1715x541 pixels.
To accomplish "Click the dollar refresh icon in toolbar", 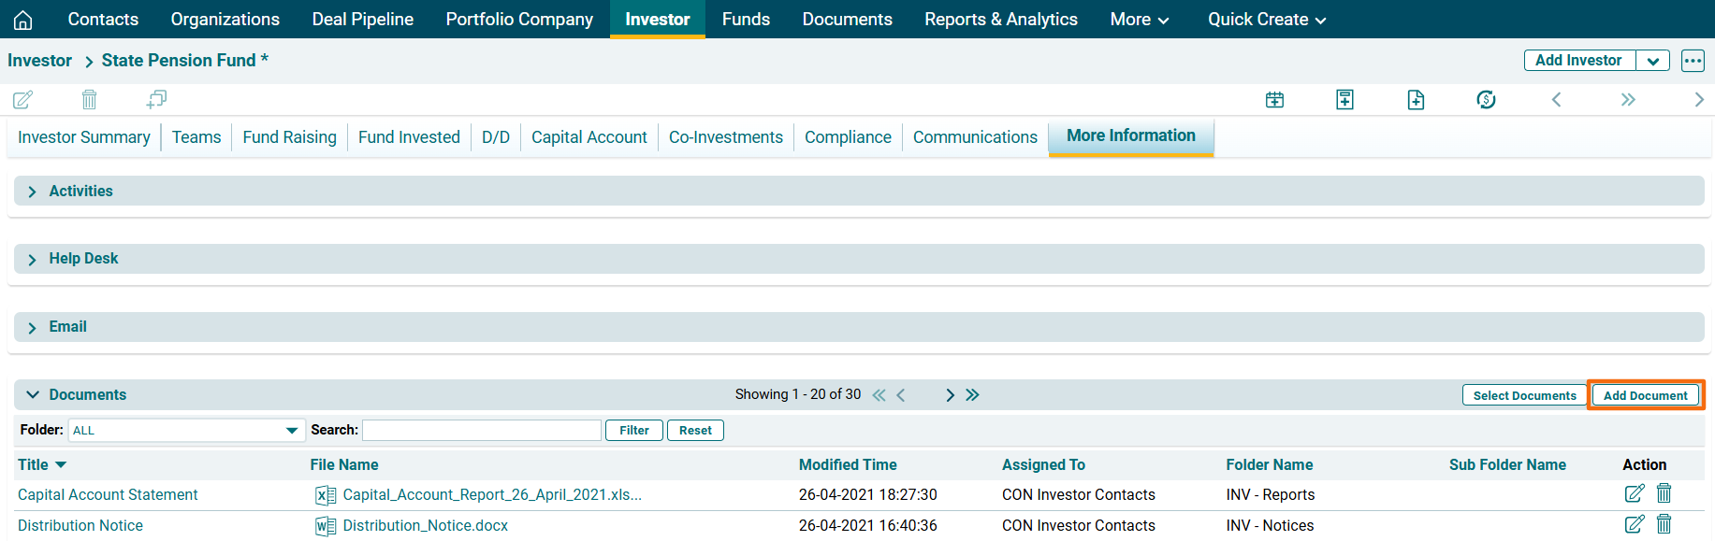I will tap(1486, 99).
